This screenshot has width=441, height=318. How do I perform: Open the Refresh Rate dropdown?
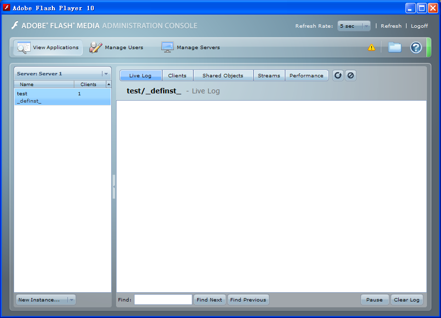point(354,26)
